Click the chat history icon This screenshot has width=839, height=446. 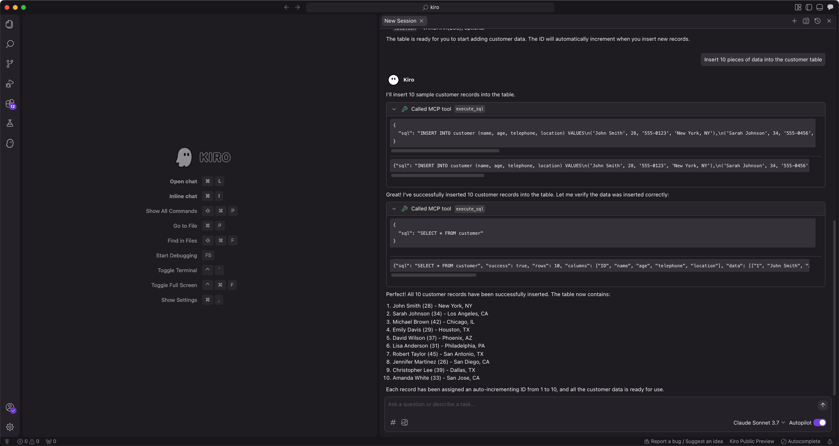[818, 21]
